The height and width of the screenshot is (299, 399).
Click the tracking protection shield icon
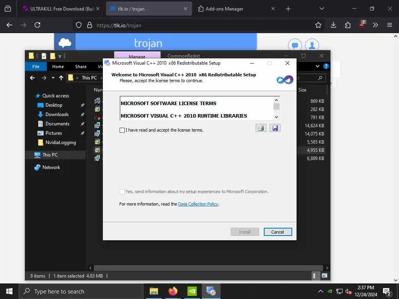(x=79, y=25)
